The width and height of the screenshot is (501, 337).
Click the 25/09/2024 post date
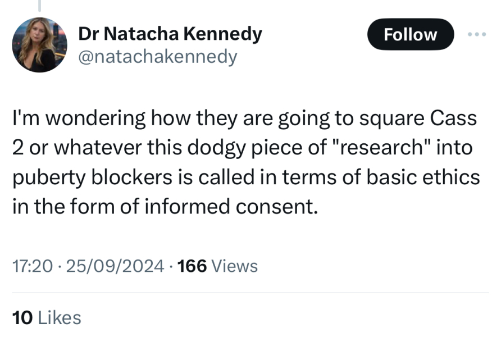[115, 266]
